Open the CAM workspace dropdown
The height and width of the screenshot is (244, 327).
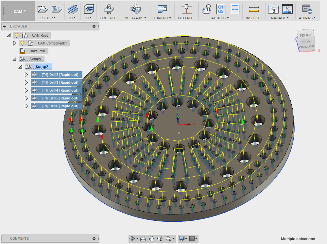pos(18,10)
